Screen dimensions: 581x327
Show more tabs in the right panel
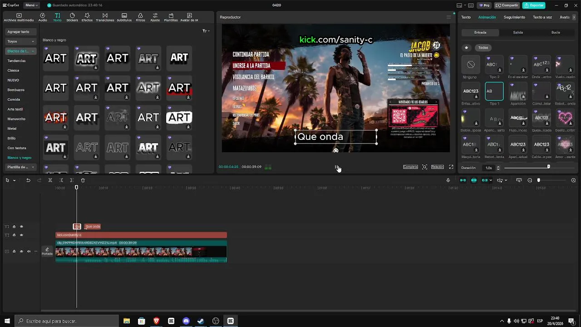click(574, 17)
